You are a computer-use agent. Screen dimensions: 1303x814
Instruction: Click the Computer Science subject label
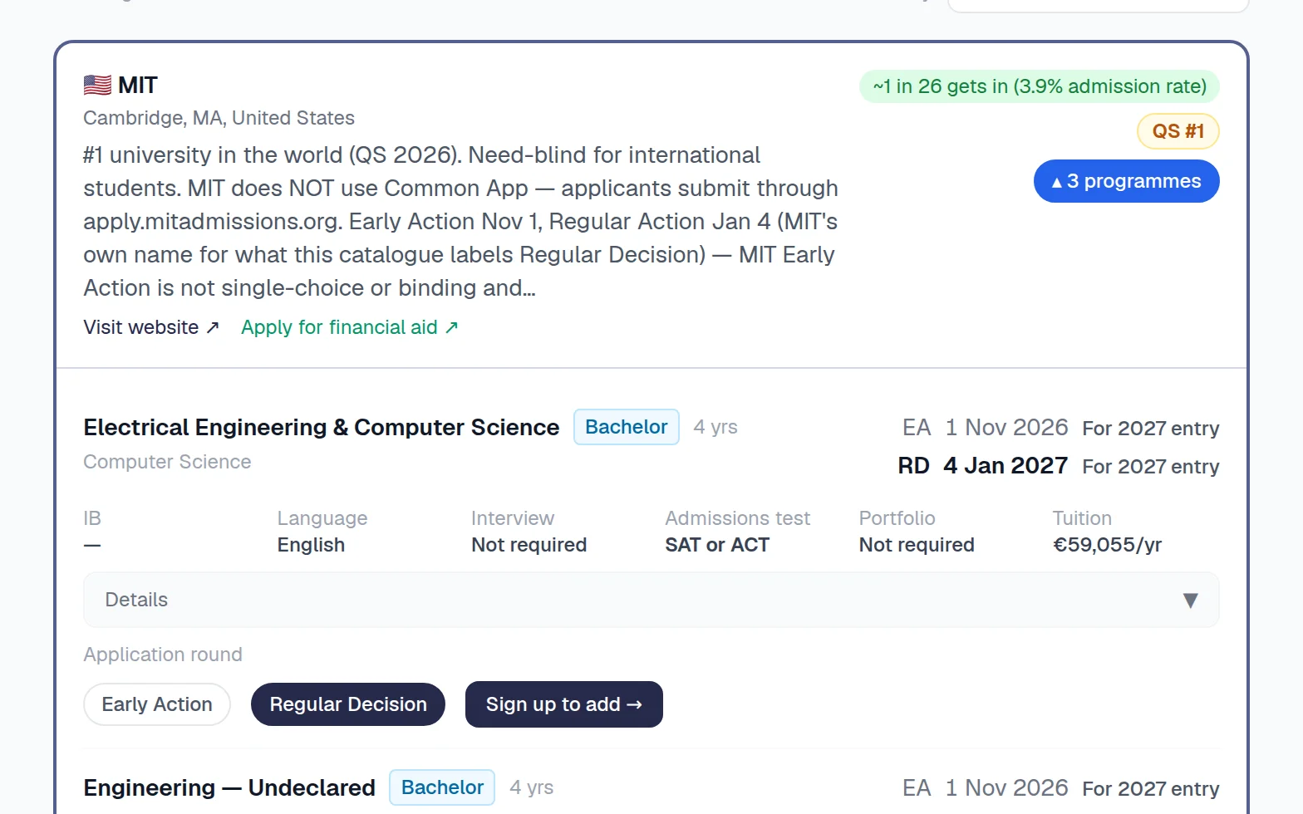pos(167,462)
